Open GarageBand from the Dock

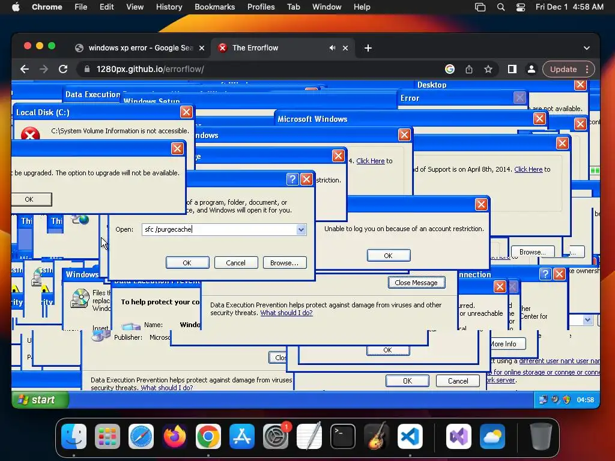point(377,436)
